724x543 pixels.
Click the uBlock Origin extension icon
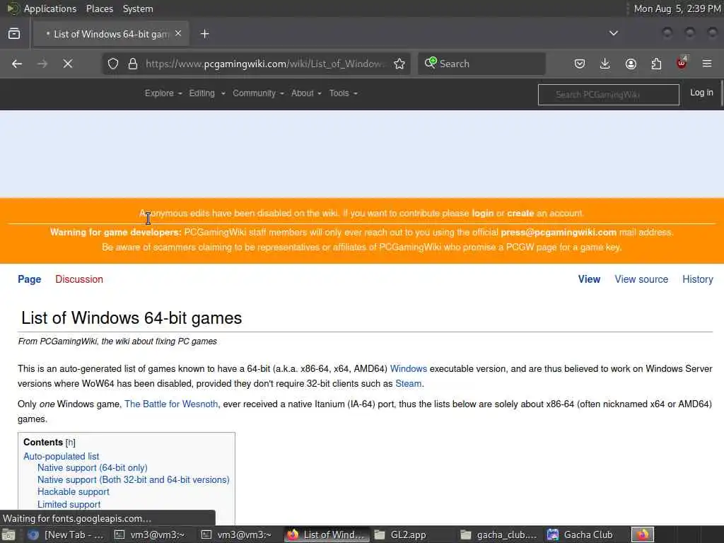[682, 63]
